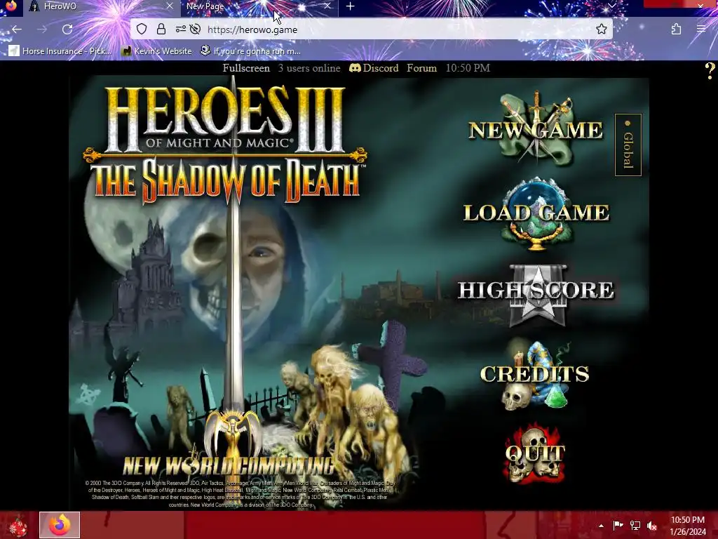Open a new browser tab
Screen dimensions: 718x539
coord(351,6)
